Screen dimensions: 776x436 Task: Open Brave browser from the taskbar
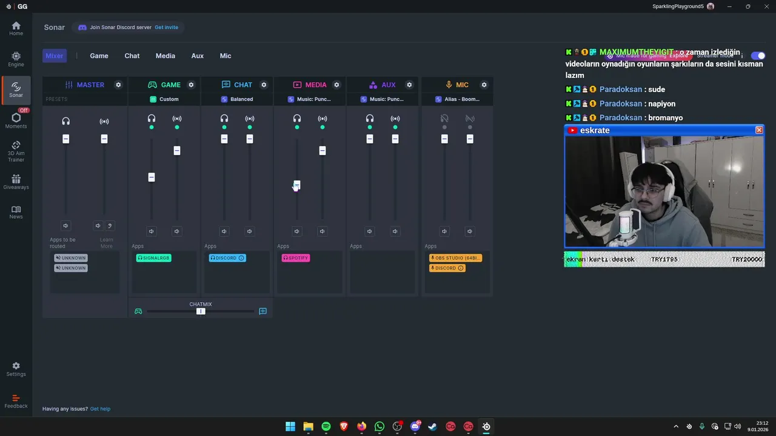coord(344,426)
